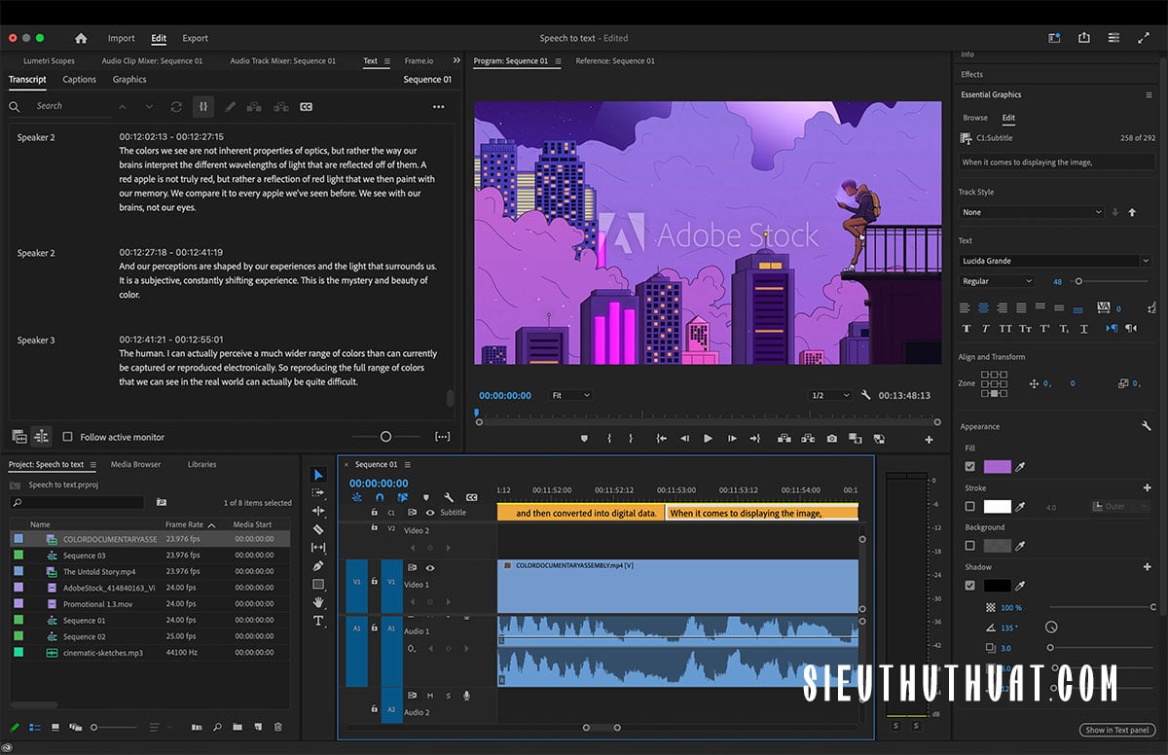Image resolution: width=1168 pixels, height=755 pixels.
Task: Toggle the Background checkbox
Action: 969,546
